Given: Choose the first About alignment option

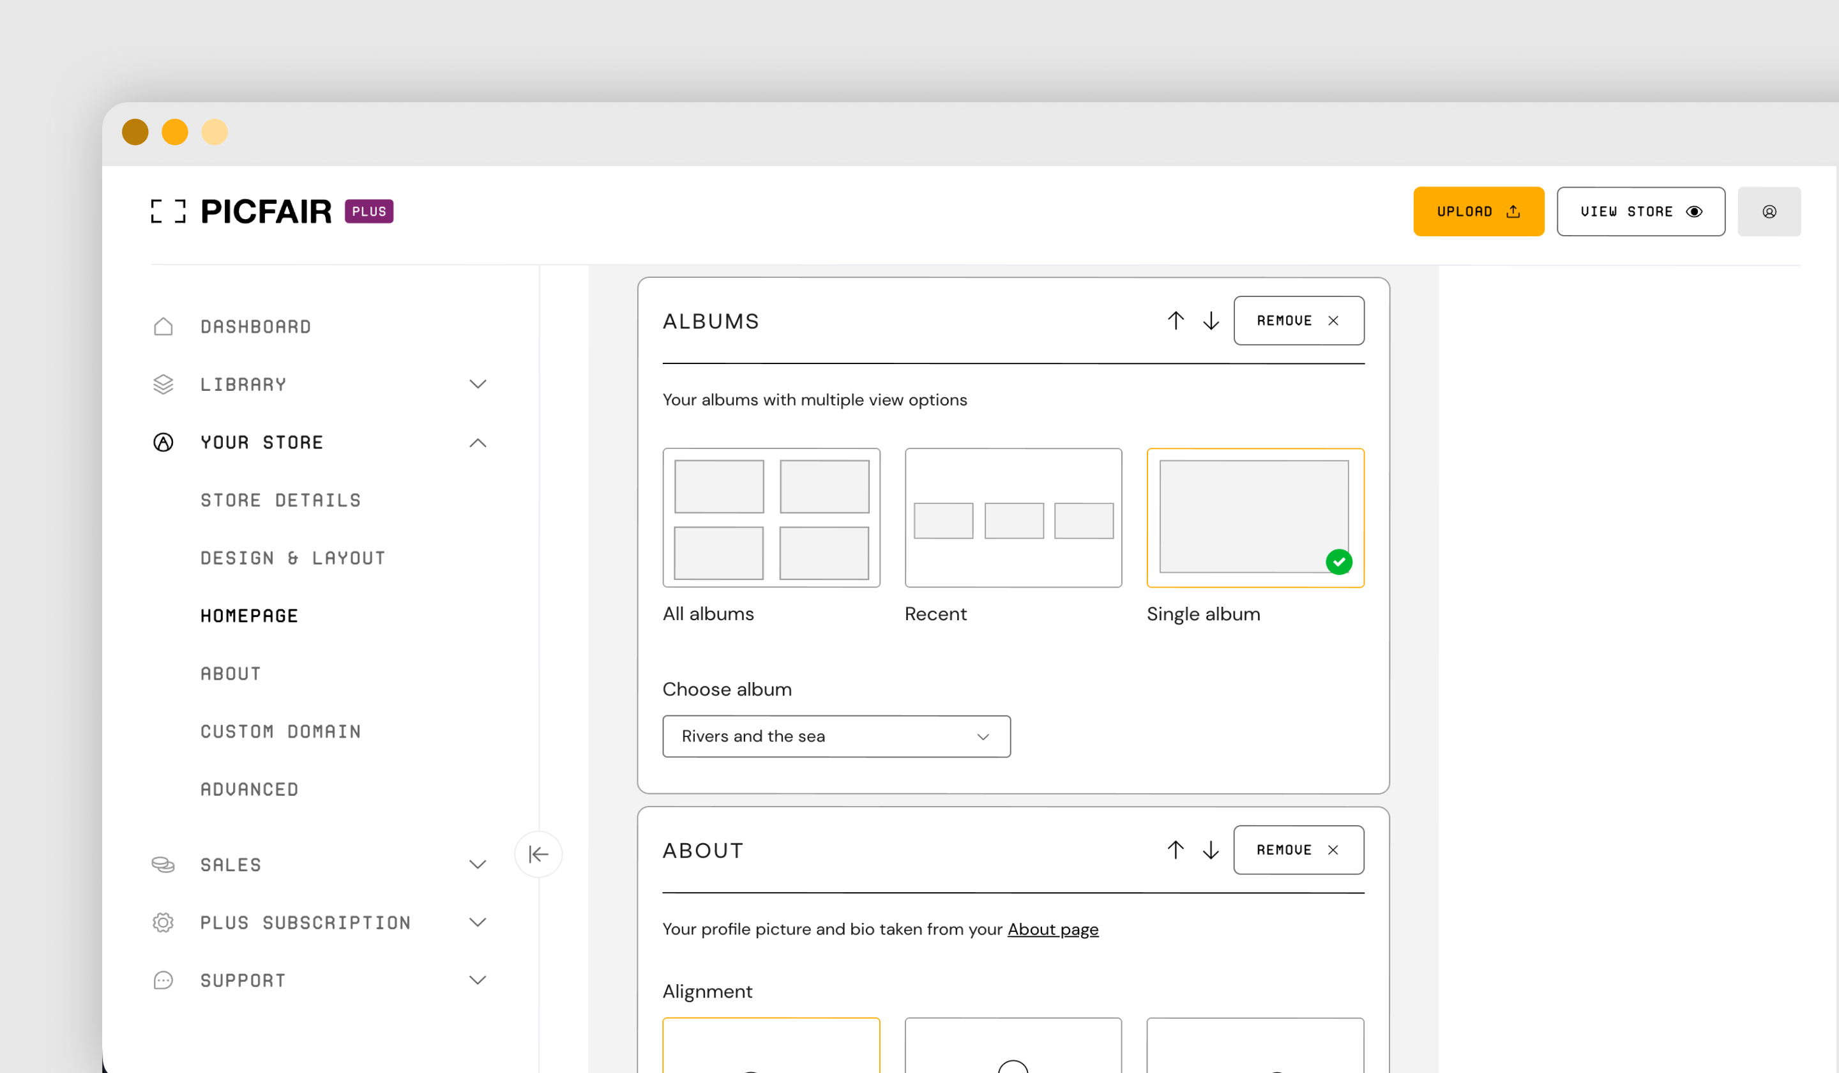Looking at the screenshot, I should 771,1046.
